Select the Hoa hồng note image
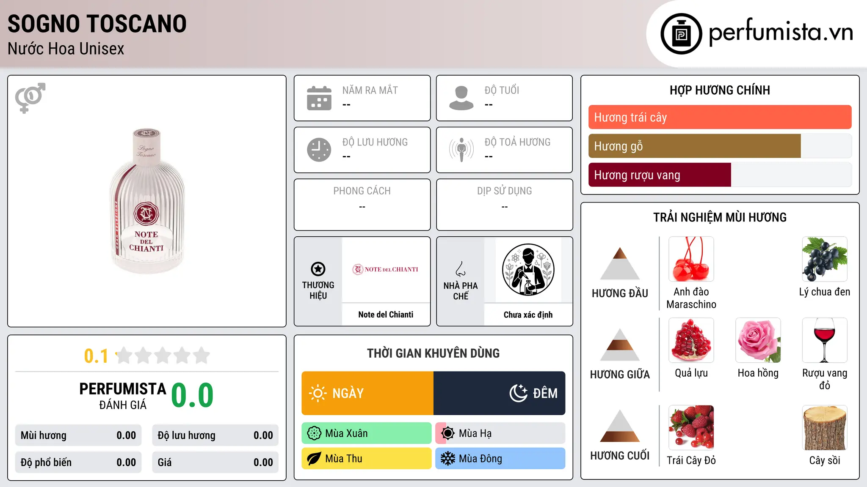The image size is (867, 487). [x=758, y=340]
